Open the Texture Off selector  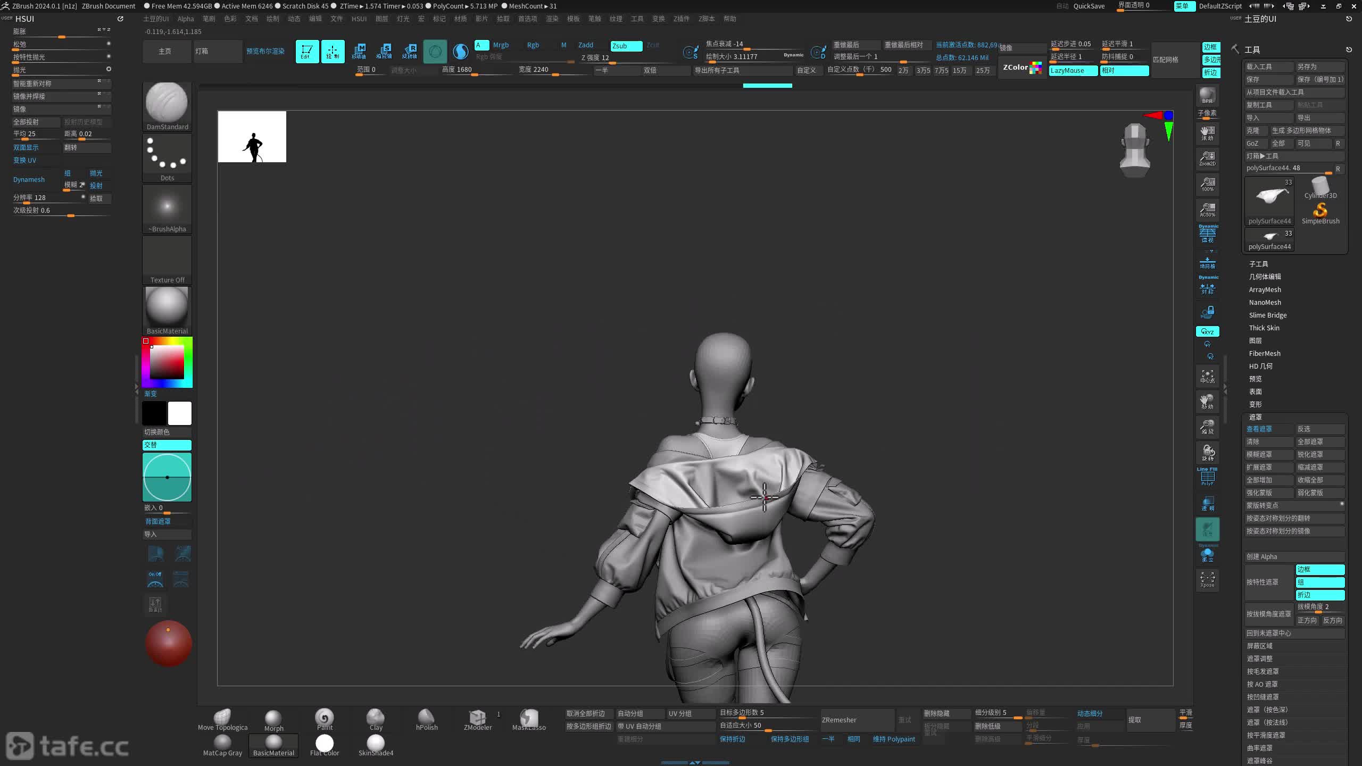point(167,260)
